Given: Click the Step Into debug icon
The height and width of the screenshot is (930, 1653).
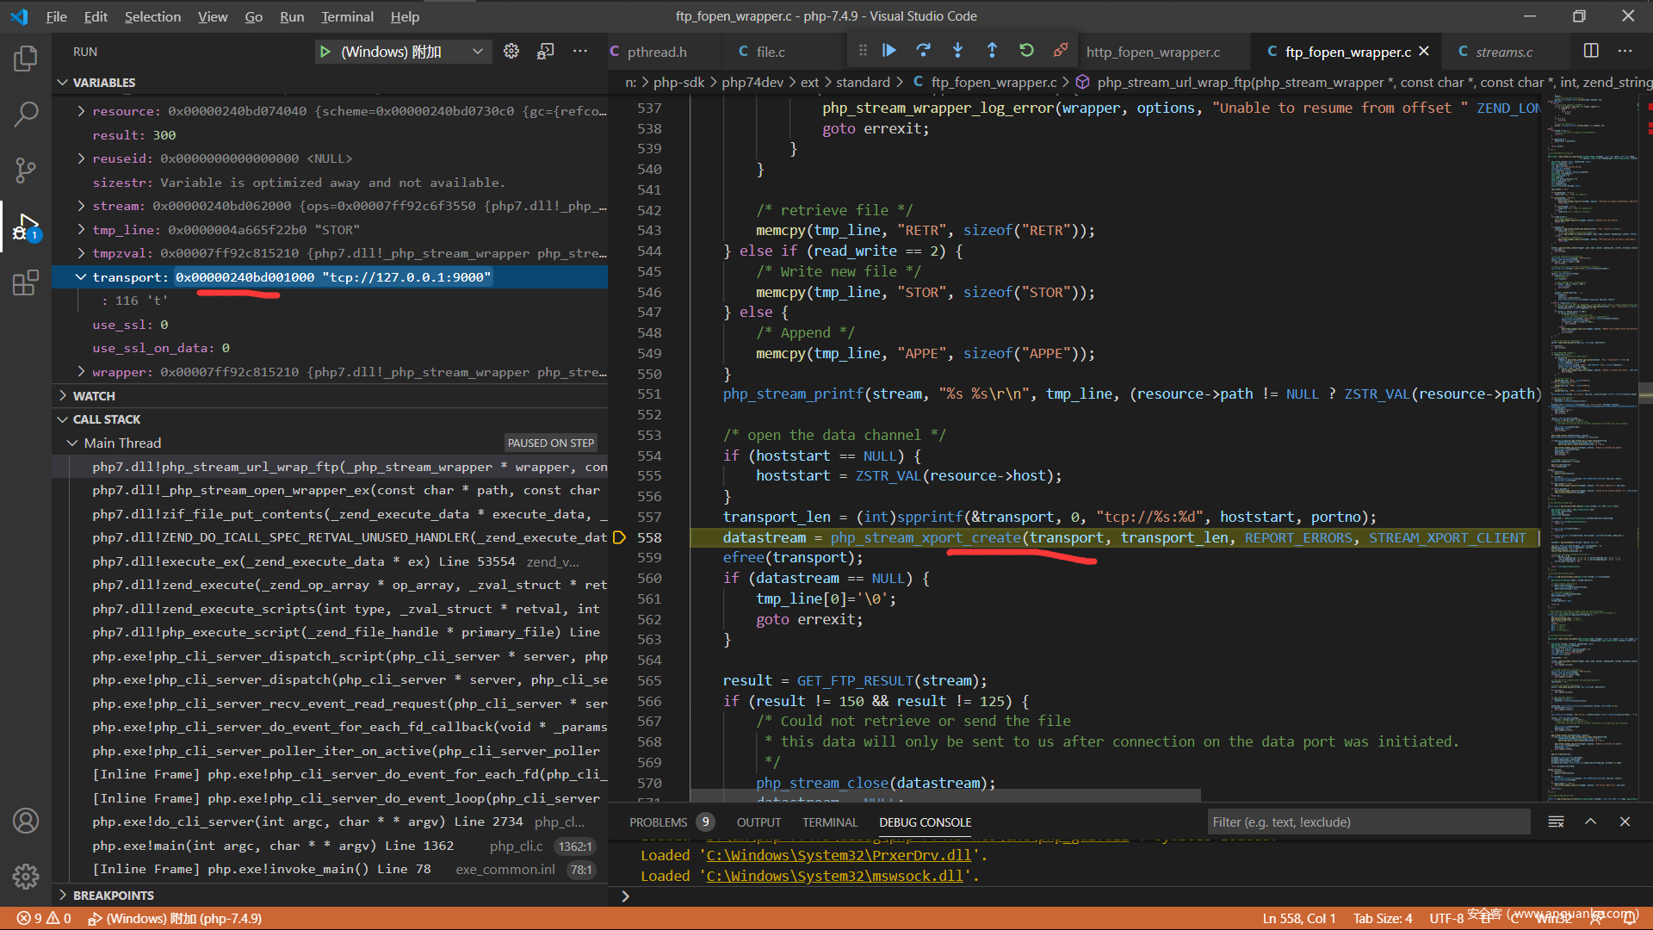Looking at the screenshot, I should click(957, 51).
